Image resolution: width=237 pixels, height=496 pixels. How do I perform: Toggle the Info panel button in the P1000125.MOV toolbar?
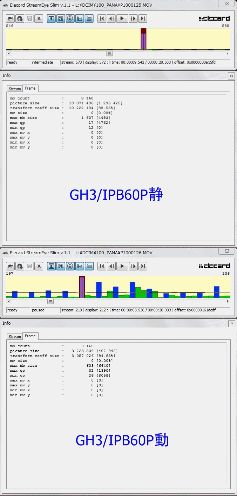click(70, 19)
